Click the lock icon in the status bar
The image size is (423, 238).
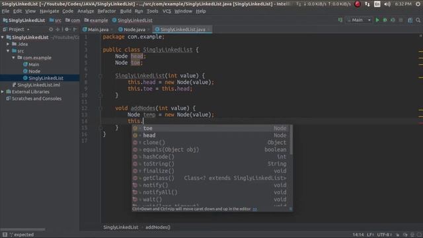[x=397, y=235]
